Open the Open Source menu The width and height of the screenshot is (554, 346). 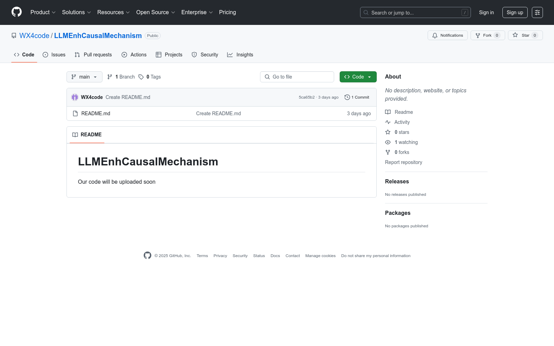coord(156,12)
